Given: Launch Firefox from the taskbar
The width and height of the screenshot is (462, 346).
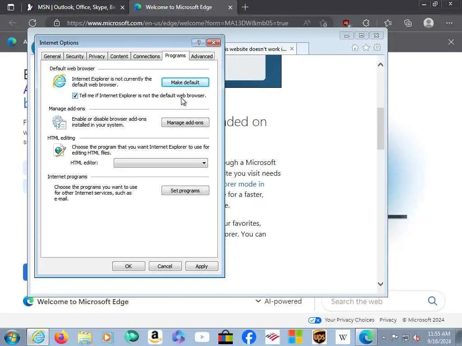Looking at the screenshot, I should coord(61,337).
